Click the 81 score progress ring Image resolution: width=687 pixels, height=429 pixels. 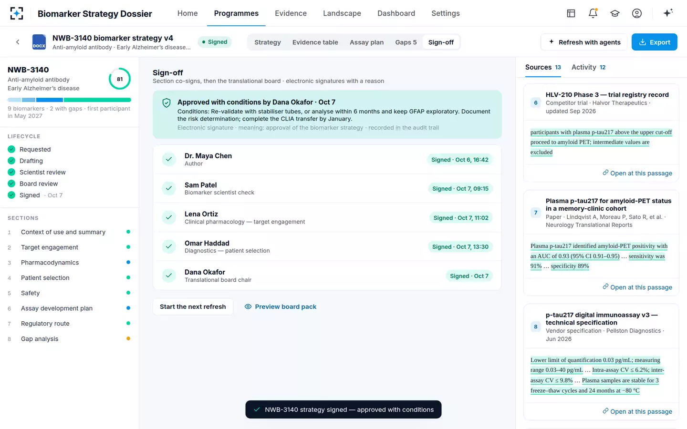(x=120, y=79)
